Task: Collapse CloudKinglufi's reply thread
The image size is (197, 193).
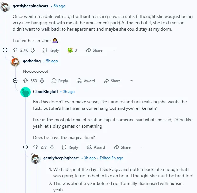Action: [25, 147]
